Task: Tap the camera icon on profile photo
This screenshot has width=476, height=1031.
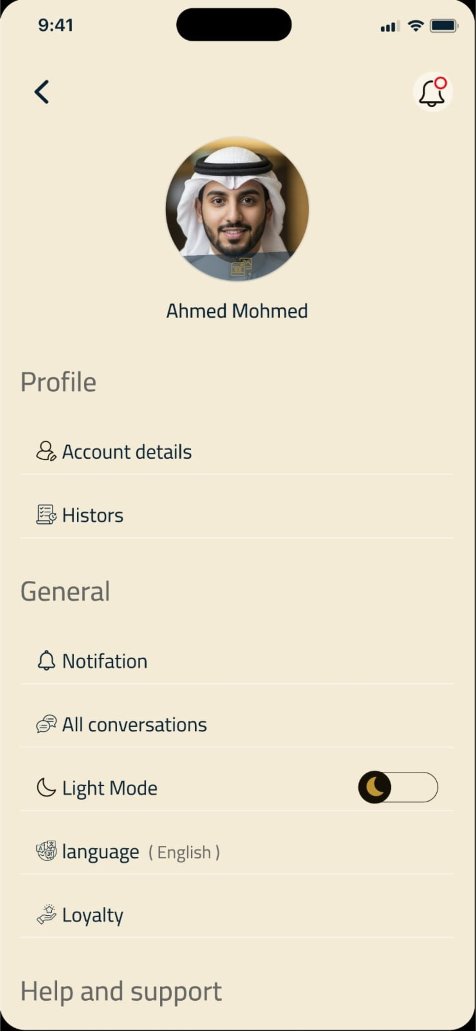Action: point(241,267)
